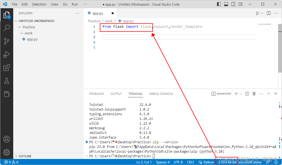Open the Accounts menu icon
The width and height of the screenshot is (282, 165).
7,139
